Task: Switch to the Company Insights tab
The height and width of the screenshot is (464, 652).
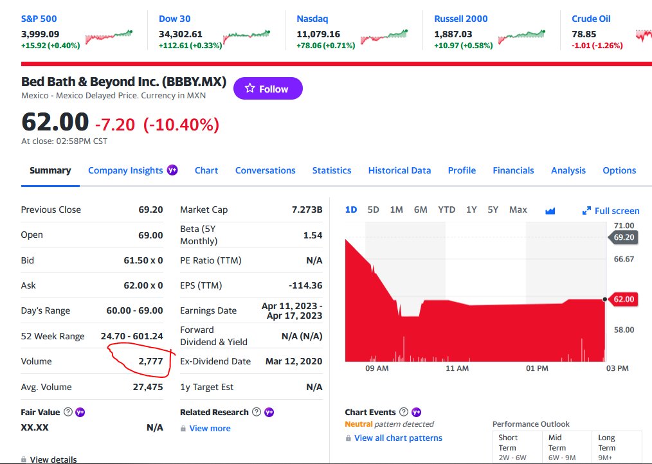Action: click(x=125, y=170)
